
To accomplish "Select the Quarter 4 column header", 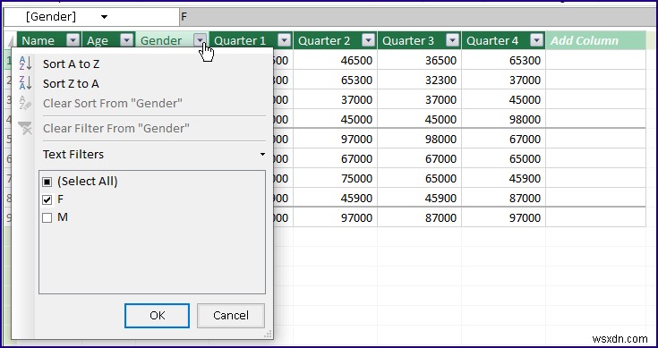I will tap(503, 40).
